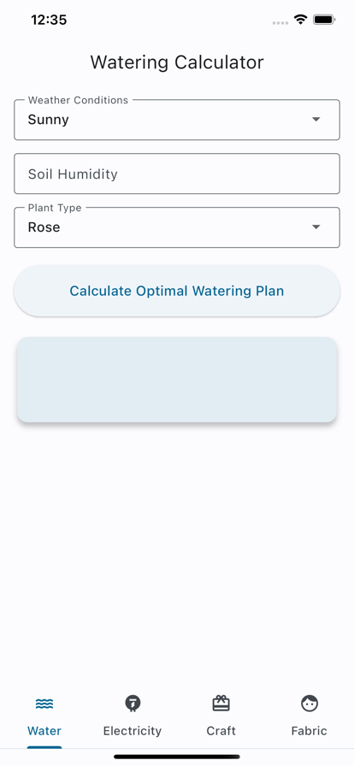Click the battery indicator icon

324,20
